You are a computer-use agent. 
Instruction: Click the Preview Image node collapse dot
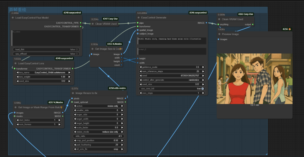tap(219, 34)
